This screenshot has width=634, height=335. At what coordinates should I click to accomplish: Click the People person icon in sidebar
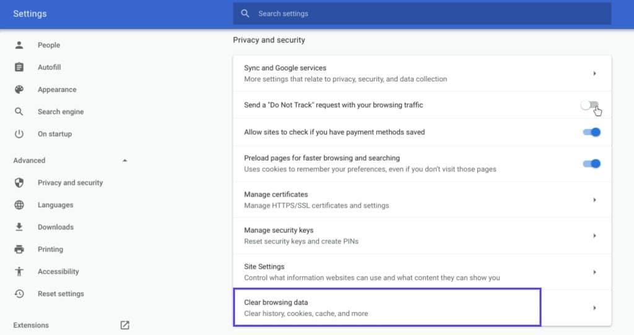pyautogui.click(x=19, y=45)
